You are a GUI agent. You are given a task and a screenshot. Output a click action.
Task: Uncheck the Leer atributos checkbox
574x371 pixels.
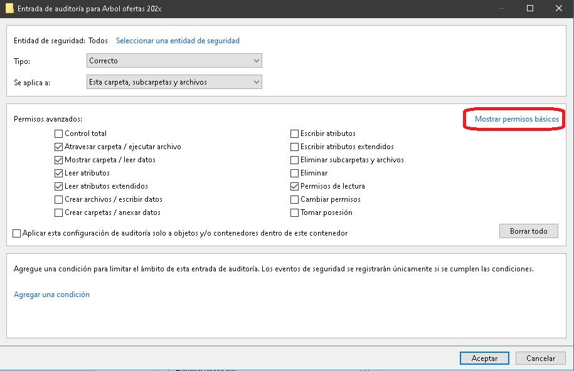pos(59,173)
